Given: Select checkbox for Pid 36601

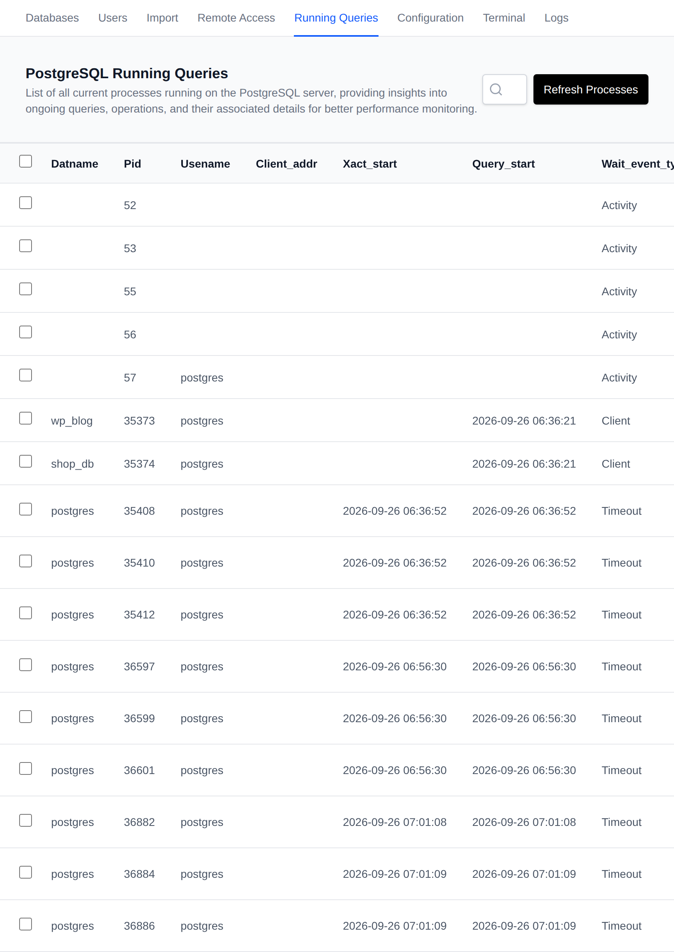Looking at the screenshot, I should tap(26, 768).
